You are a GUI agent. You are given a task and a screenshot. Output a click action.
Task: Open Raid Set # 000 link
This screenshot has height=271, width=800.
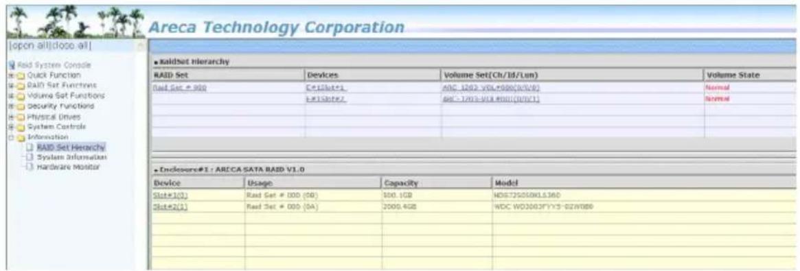pos(180,88)
